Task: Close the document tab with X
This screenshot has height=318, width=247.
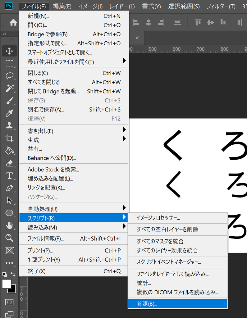Action: 137,38
